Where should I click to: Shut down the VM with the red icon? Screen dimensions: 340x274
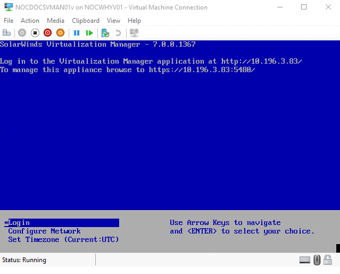click(48, 33)
